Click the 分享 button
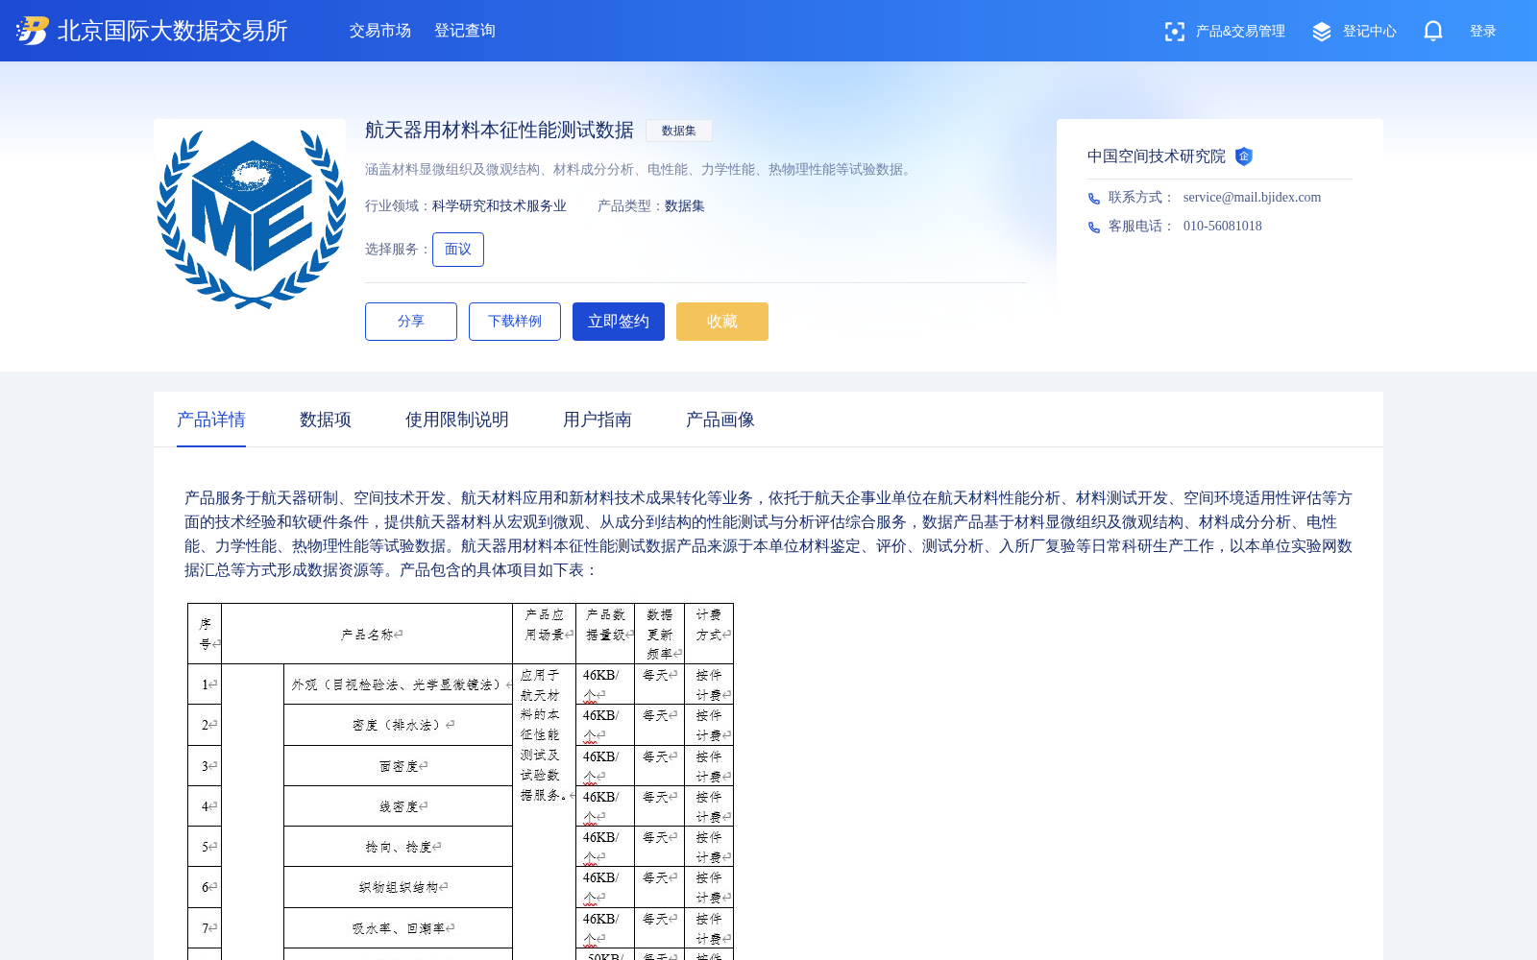Screen dimensions: 1537x960 (411, 322)
